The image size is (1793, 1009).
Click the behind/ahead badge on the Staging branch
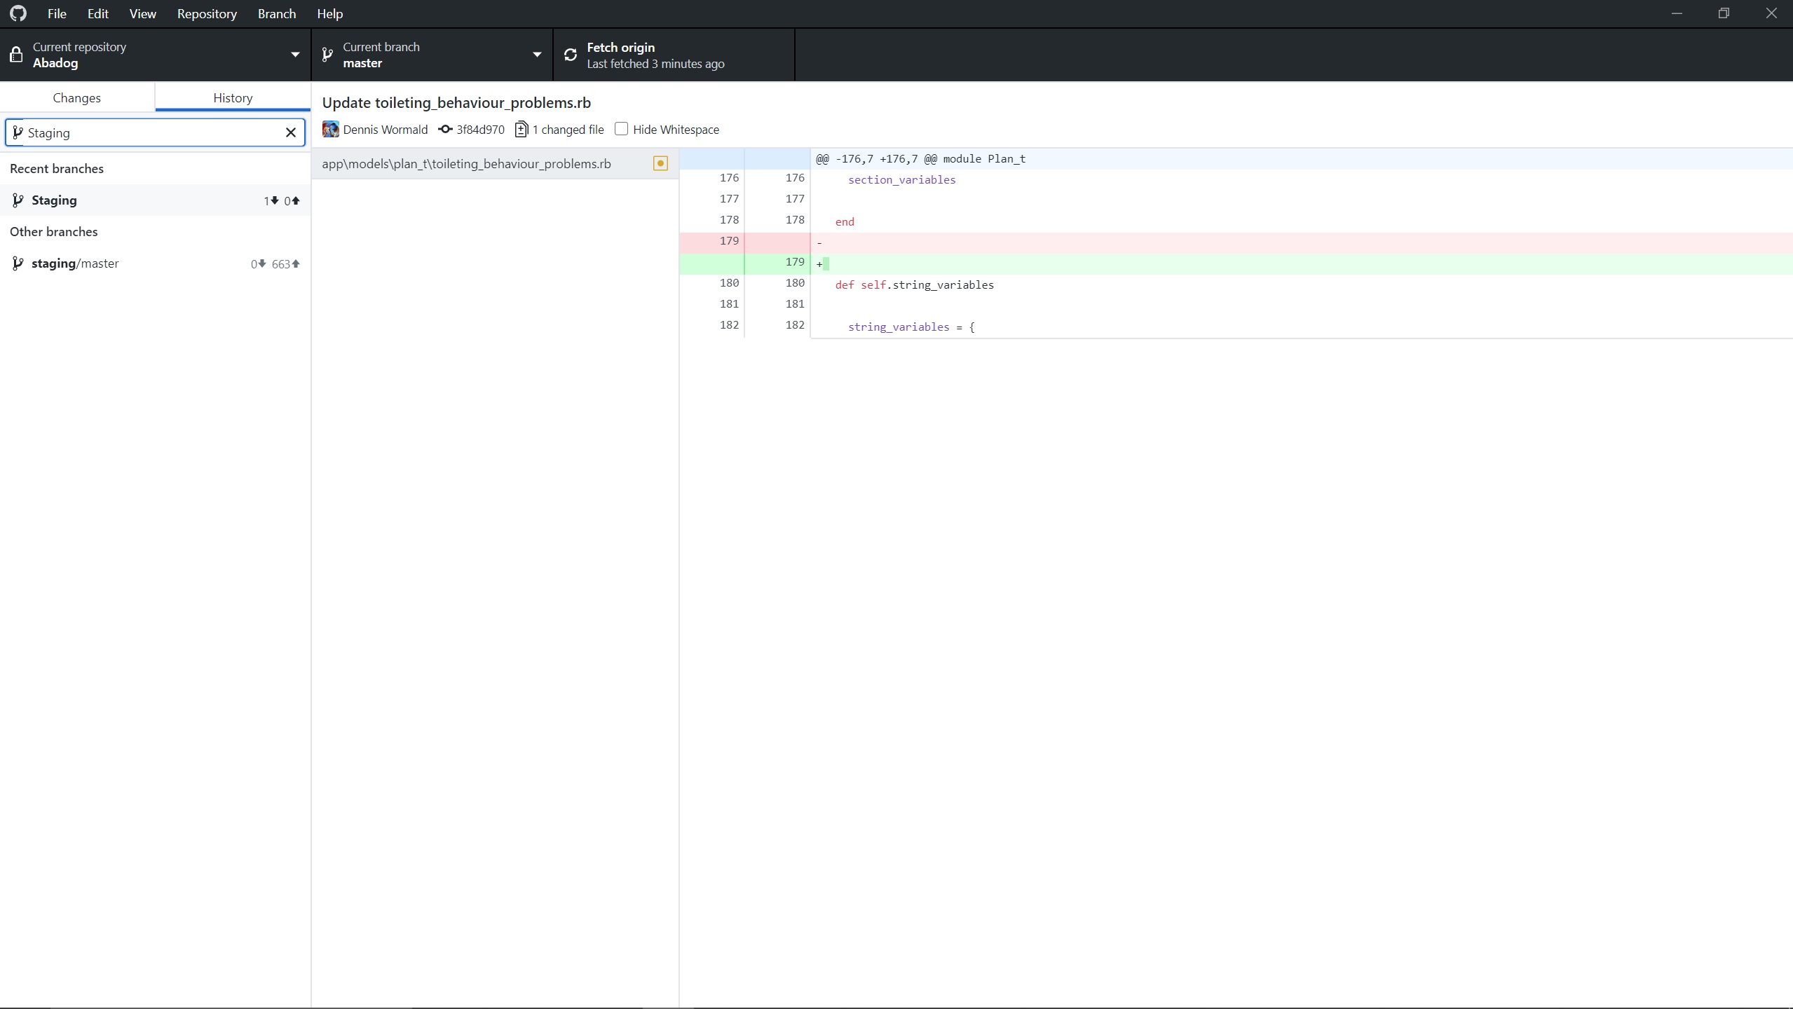click(281, 200)
